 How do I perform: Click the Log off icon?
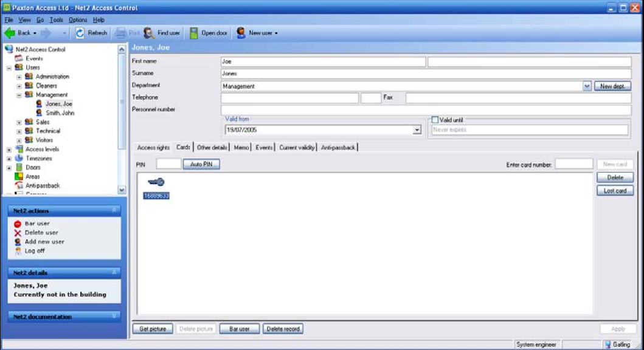(x=17, y=249)
